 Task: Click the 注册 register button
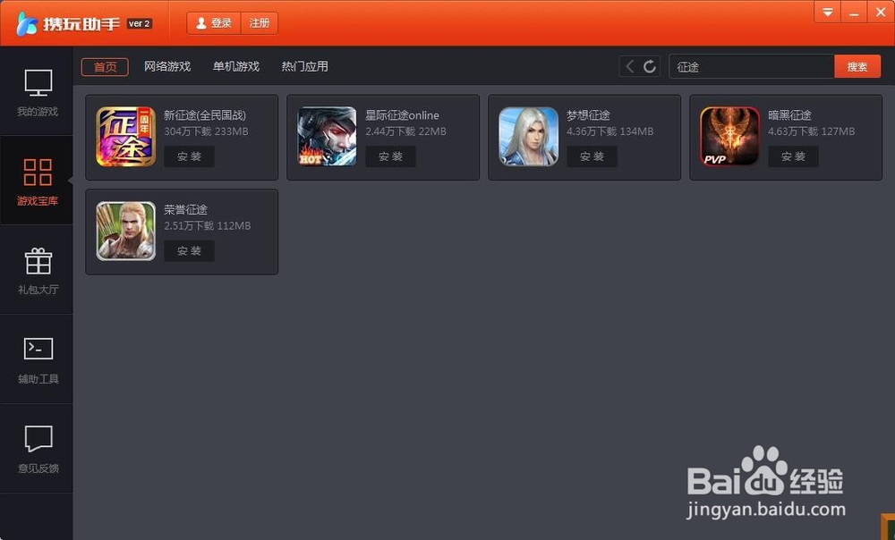coord(260,23)
